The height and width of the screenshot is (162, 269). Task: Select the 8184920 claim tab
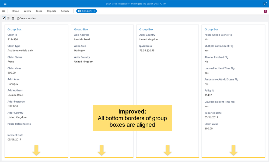[86, 11]
